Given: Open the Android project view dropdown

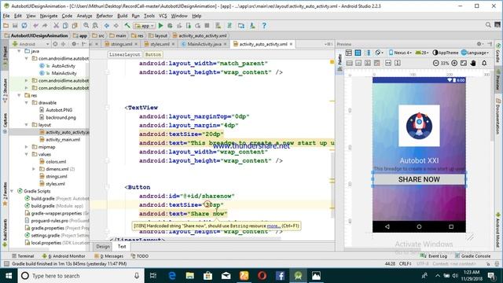Looking at the screenshot, I should [x=31, y=44].
